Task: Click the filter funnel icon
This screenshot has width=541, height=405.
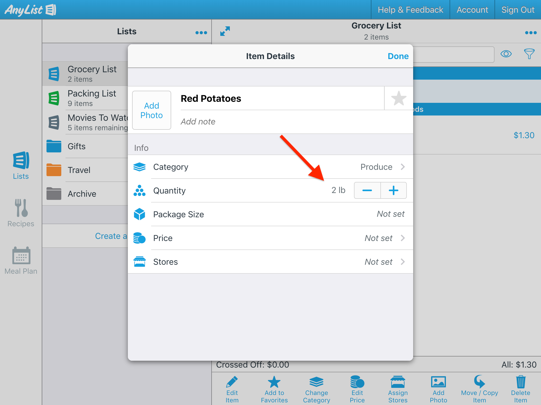Action: pyautogui.click(x=529, y=54)
